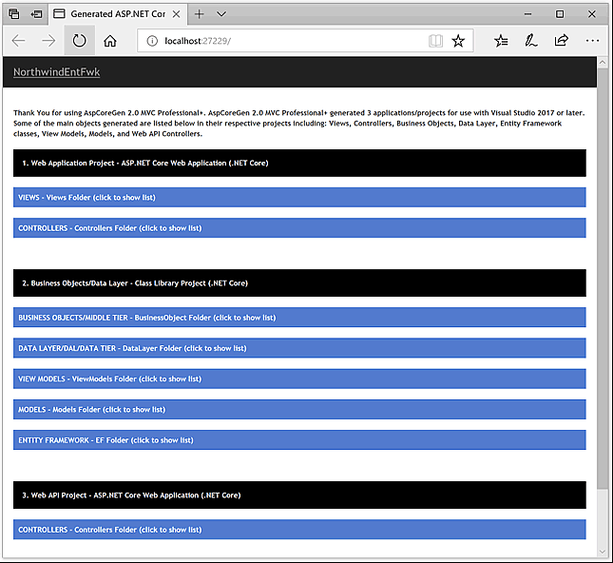
Task: Maximize the browser window
Action: [x=560, y=14]
